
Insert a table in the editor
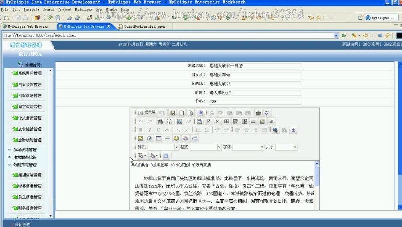click(x=159, y=138)
